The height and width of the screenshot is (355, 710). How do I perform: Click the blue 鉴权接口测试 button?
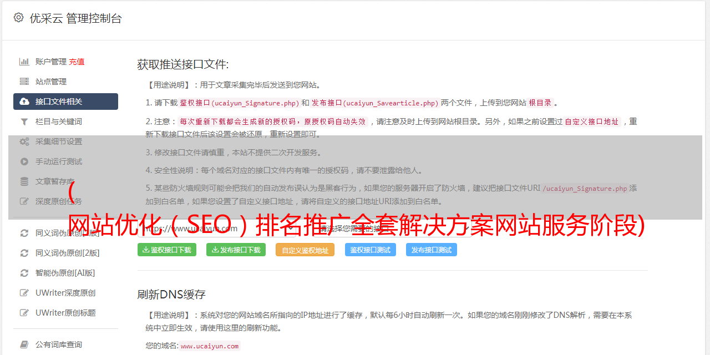point(371,250)
